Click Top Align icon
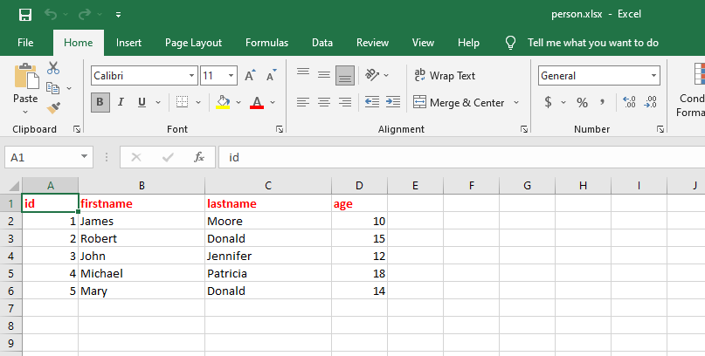 click(x=303, y=72)
